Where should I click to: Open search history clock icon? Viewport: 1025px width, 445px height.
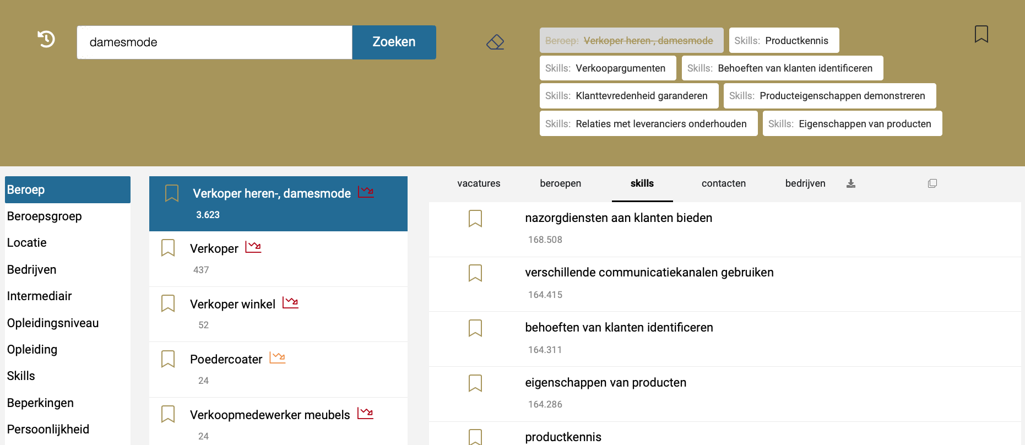pyautogui.click(x=46, y=39)
